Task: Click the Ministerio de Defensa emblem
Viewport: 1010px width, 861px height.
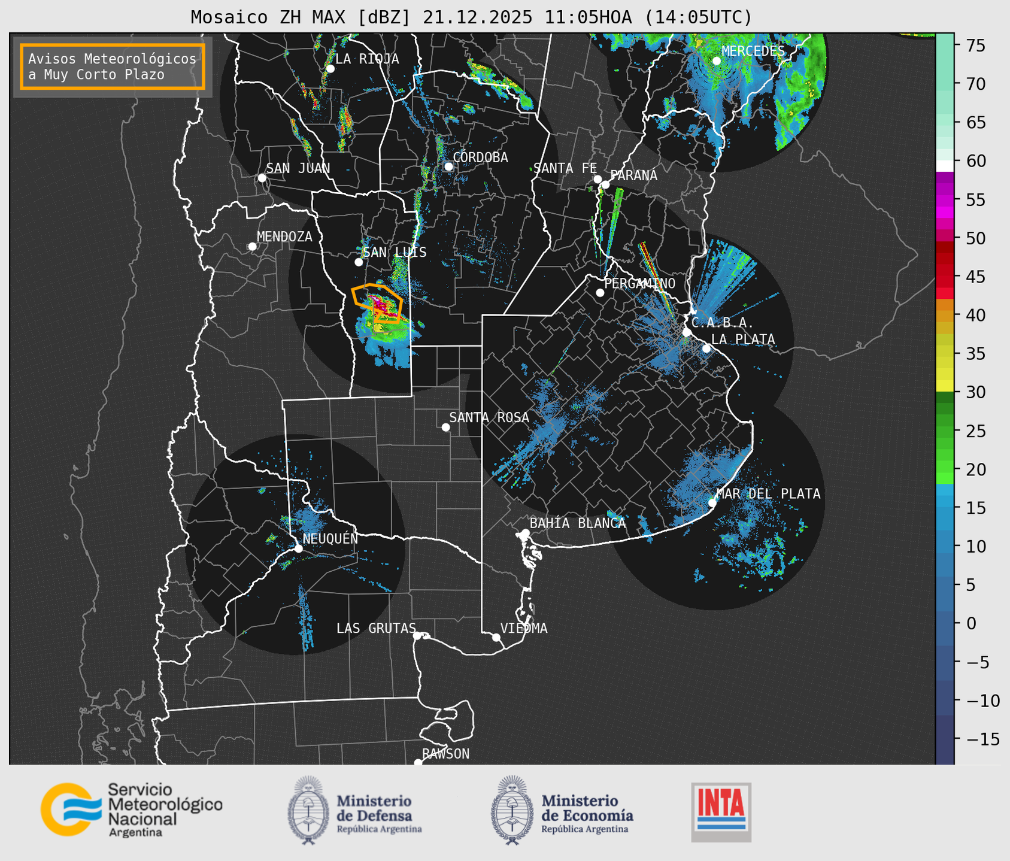Action: tap(308, 810)
